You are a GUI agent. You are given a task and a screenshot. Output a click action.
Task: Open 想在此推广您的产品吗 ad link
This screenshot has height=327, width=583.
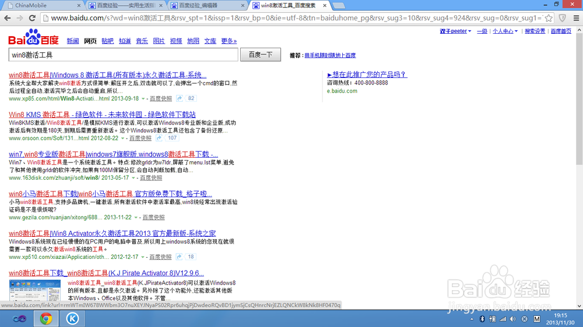pyautogui.click(x=367, y=74)
